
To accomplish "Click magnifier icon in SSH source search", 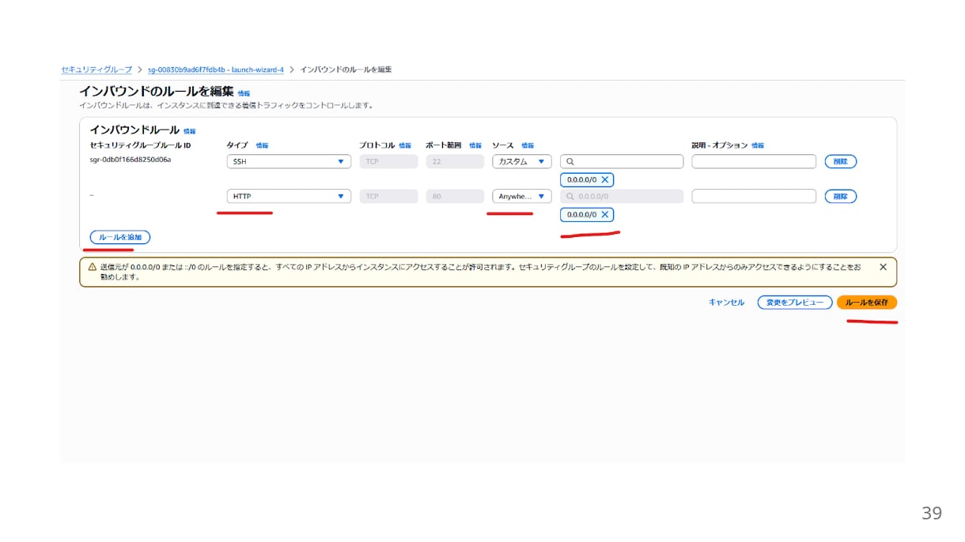I will coord(571,161).
